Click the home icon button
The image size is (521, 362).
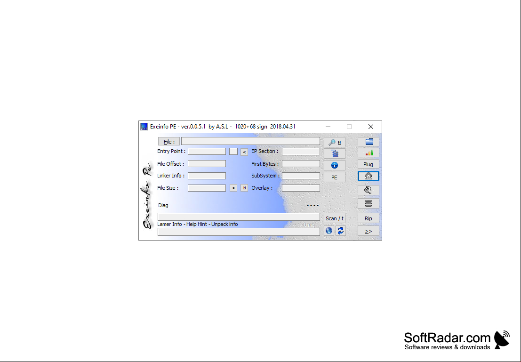tap(369, 176)
